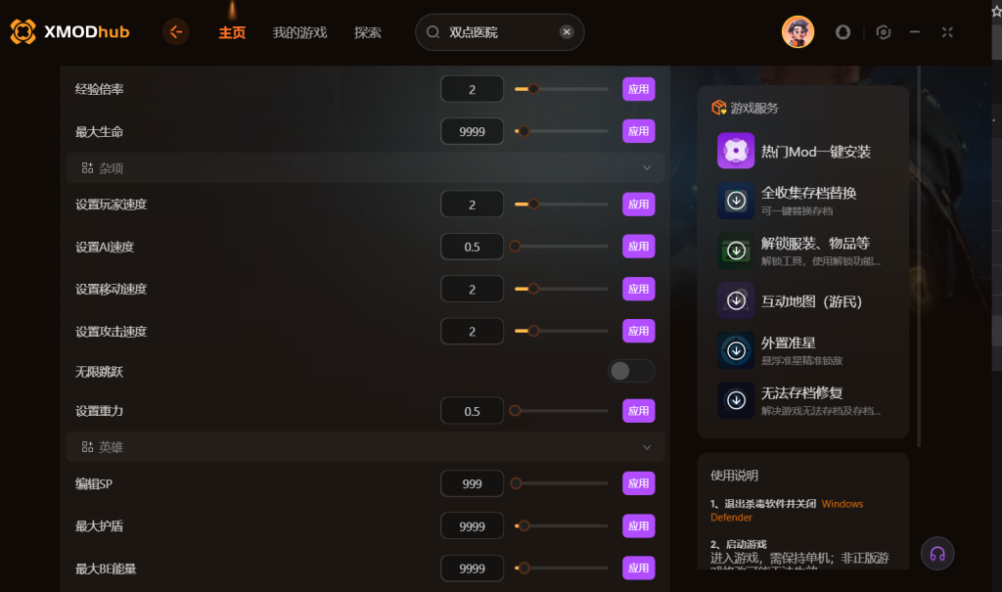Open the 互动地图 (游民) service entry

(802, 300)
